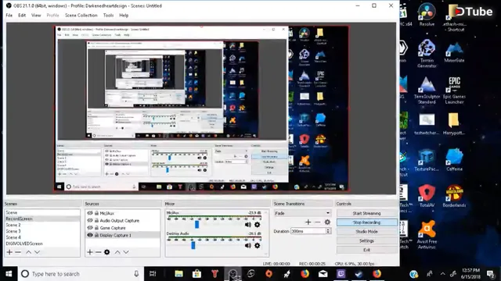Open the Tools menu

[x=108, y=16]
